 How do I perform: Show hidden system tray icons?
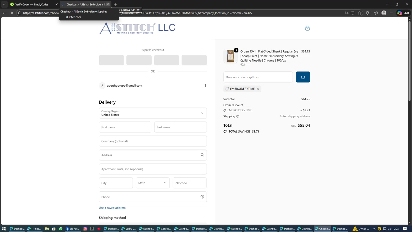pos(374,229)
